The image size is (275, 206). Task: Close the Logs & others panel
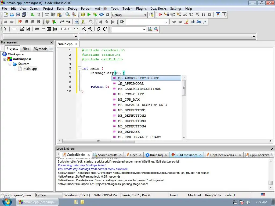click(272, 149)
